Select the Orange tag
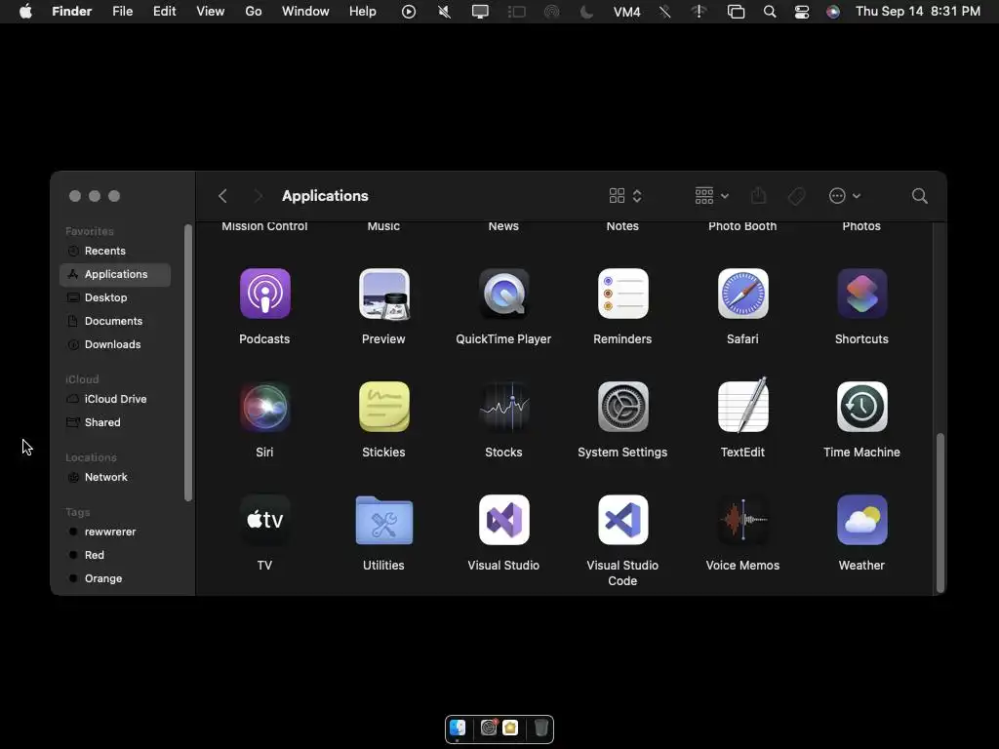The width and height of the screenshot is (999, 749). coord(115,579)
